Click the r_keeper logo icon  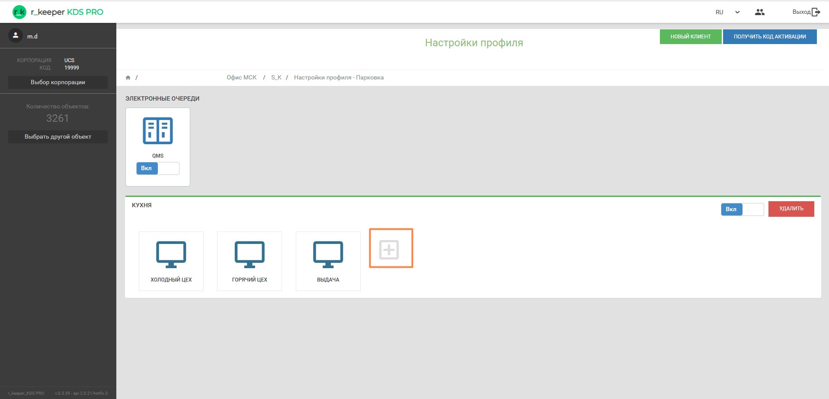[x=19, y=12]
